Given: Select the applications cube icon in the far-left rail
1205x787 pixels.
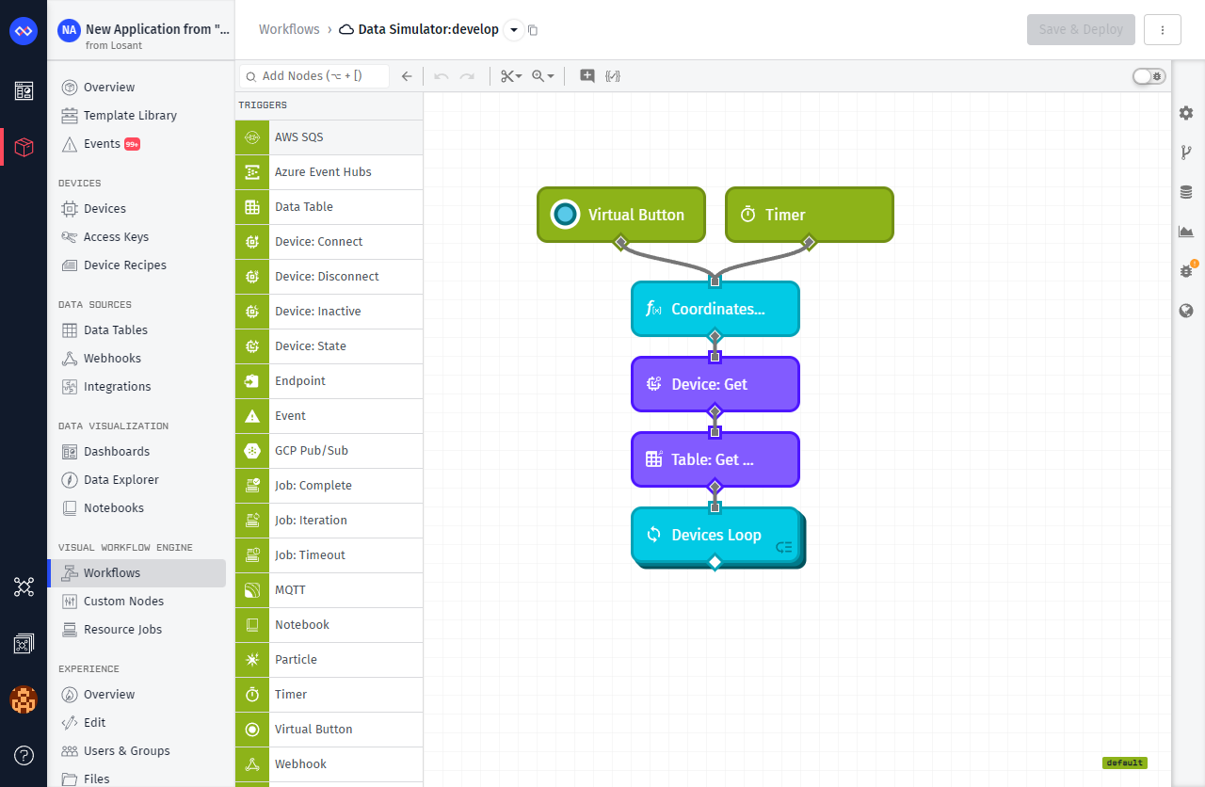Looking at the screenshot, I should tap(24, 147).
